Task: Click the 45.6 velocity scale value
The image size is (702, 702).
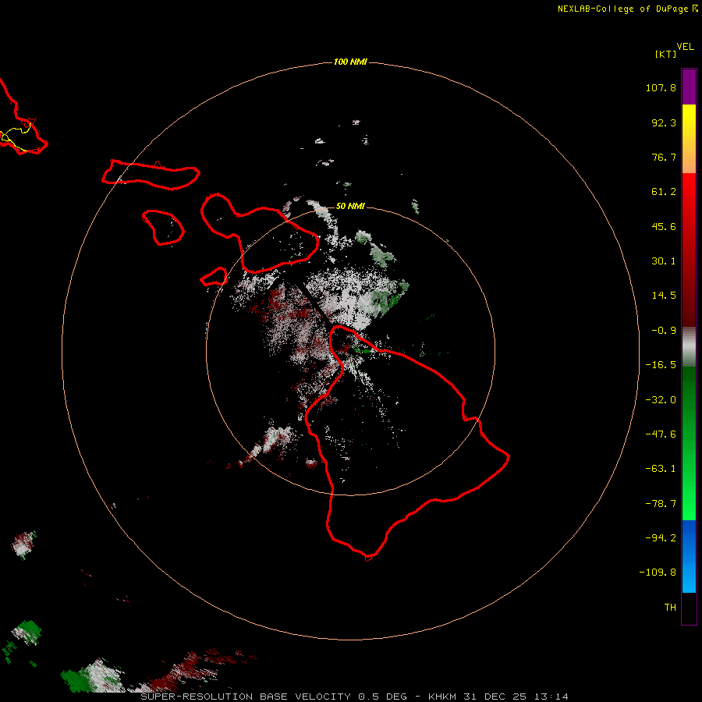Action: click(x=664, y=226)
